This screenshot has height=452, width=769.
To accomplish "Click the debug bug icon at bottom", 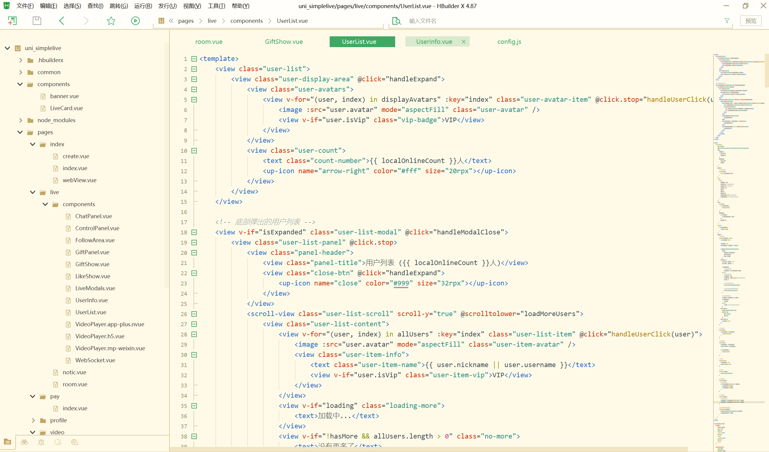I will (41, 442).
